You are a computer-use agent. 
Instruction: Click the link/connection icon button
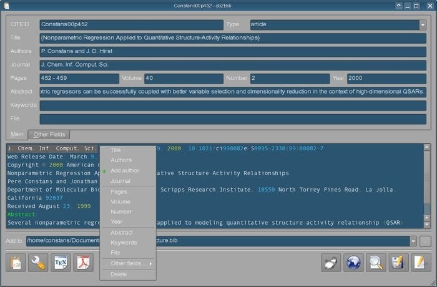tap(331, 263)
